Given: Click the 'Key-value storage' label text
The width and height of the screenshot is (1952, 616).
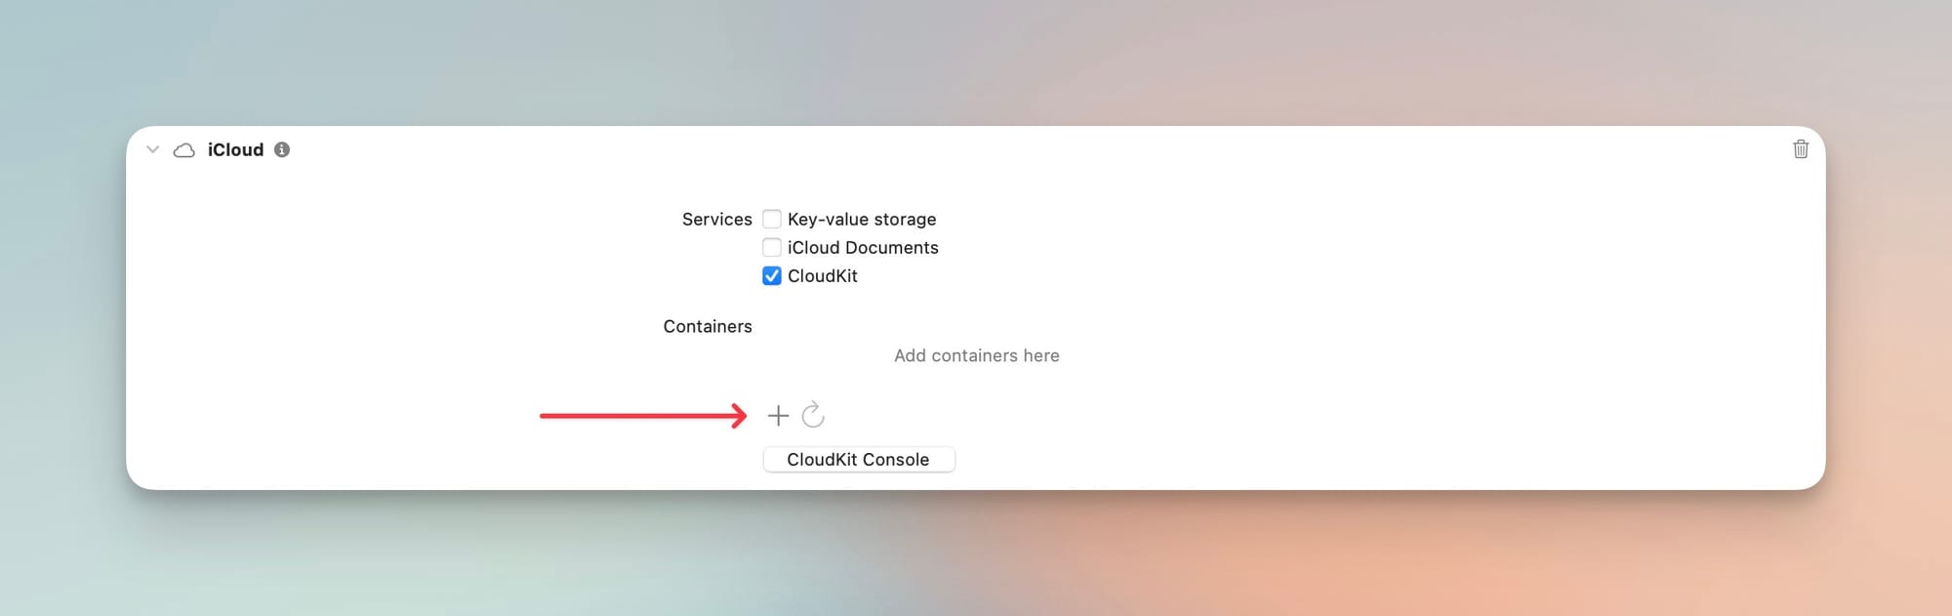Looking at the screenshot, I should point(862,219).
